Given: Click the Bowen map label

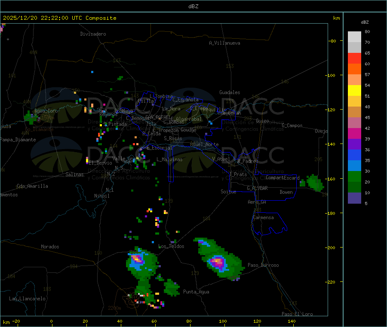Looking at the screenshot, I should (286, 192).
